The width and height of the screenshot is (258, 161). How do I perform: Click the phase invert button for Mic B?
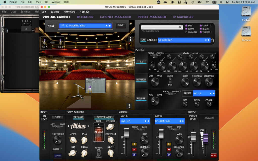tap(169, 155)
